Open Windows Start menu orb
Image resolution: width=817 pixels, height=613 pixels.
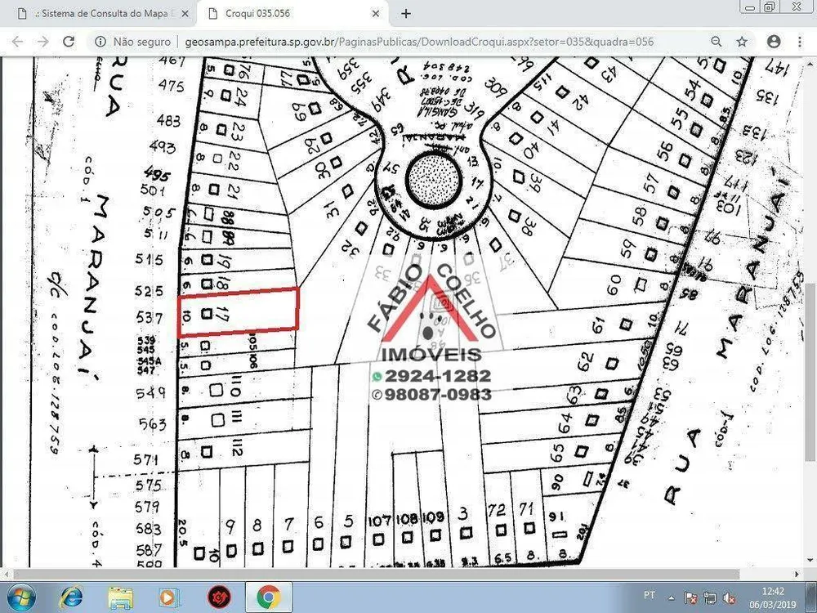pyautogui.click(x=21, y=597)
